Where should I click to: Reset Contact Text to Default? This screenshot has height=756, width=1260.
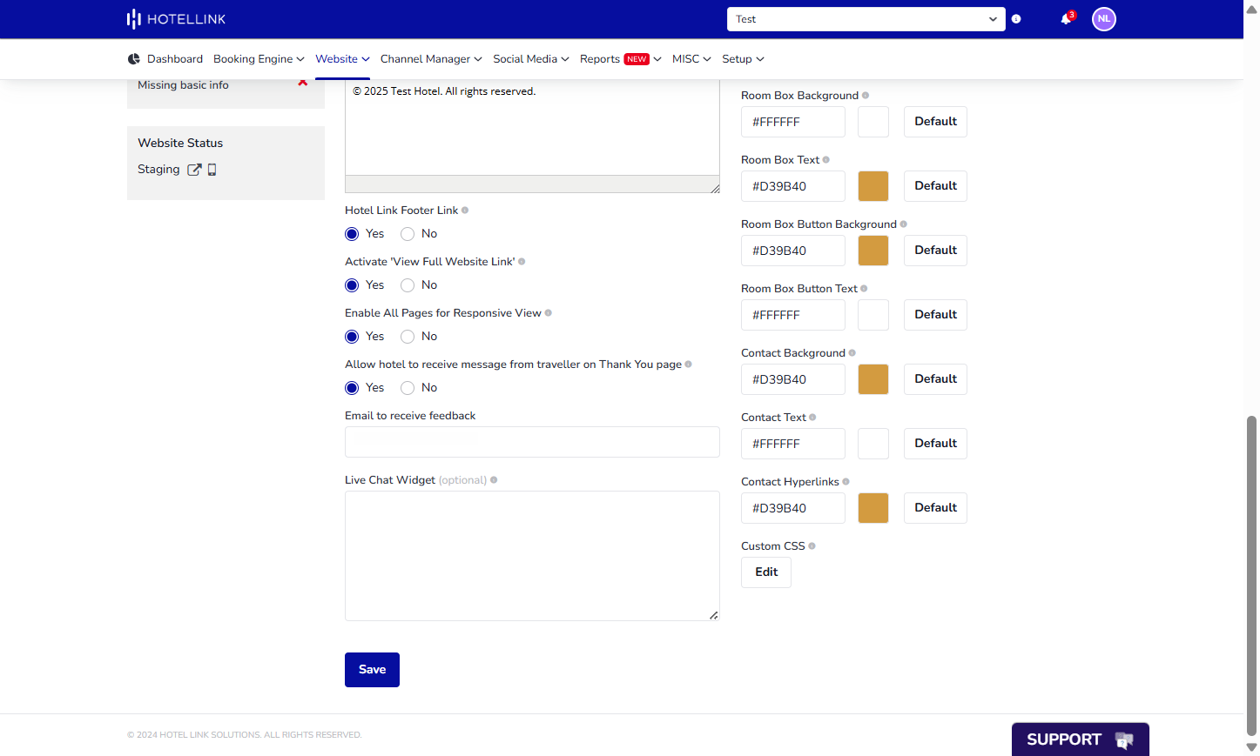pyautogui.click(x=935, y=444)
